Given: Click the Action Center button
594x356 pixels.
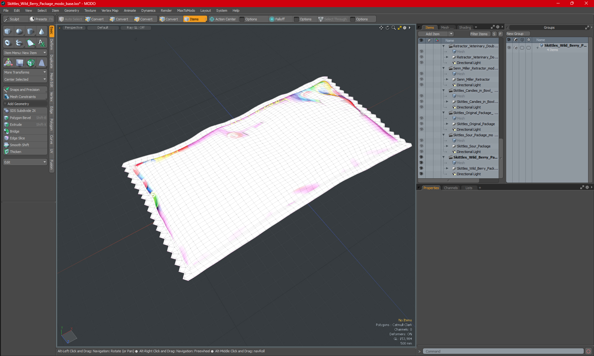Looking at the screenshot, I should [x=223, y=19].
